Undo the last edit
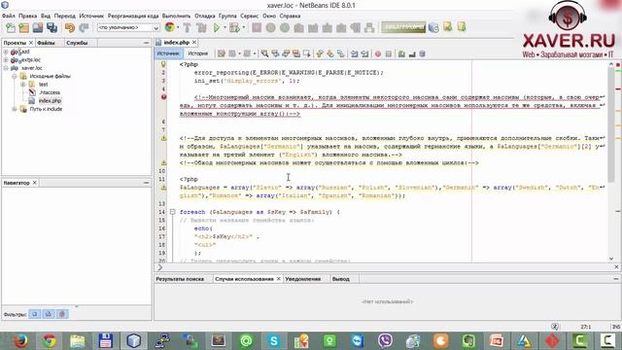This screenshot has height=350, width=622. click(x=70, y=28)
